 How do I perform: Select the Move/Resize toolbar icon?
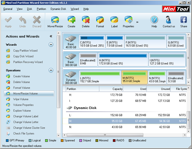(x=55, y=20)
